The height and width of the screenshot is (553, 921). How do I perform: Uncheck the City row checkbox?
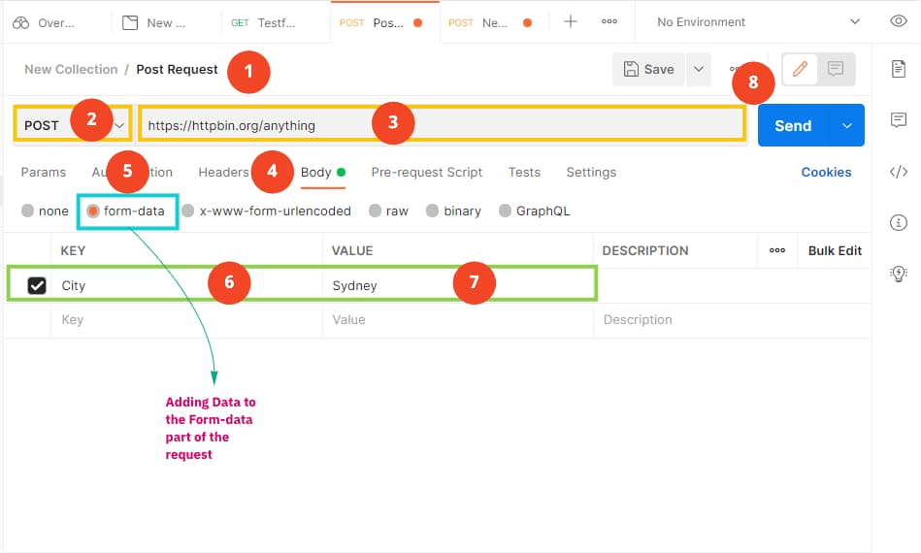37,285
